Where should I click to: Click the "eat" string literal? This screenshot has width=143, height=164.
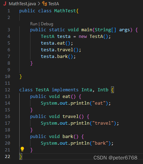[x=99, y=103]
